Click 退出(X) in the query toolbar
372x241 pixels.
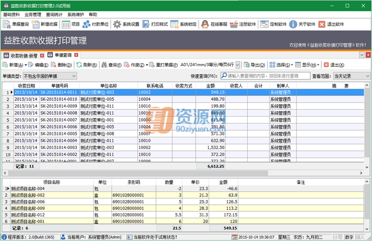coord(334,65)
